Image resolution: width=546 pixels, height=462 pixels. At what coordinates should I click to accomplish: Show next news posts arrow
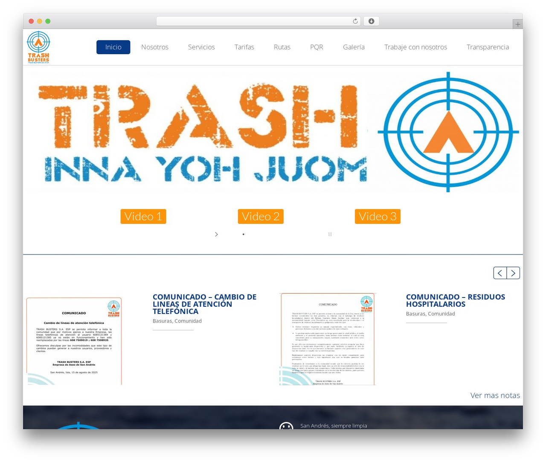point(513,273)
